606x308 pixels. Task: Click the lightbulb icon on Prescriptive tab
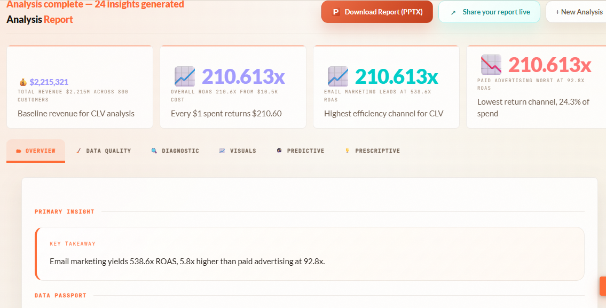[347, 151]
